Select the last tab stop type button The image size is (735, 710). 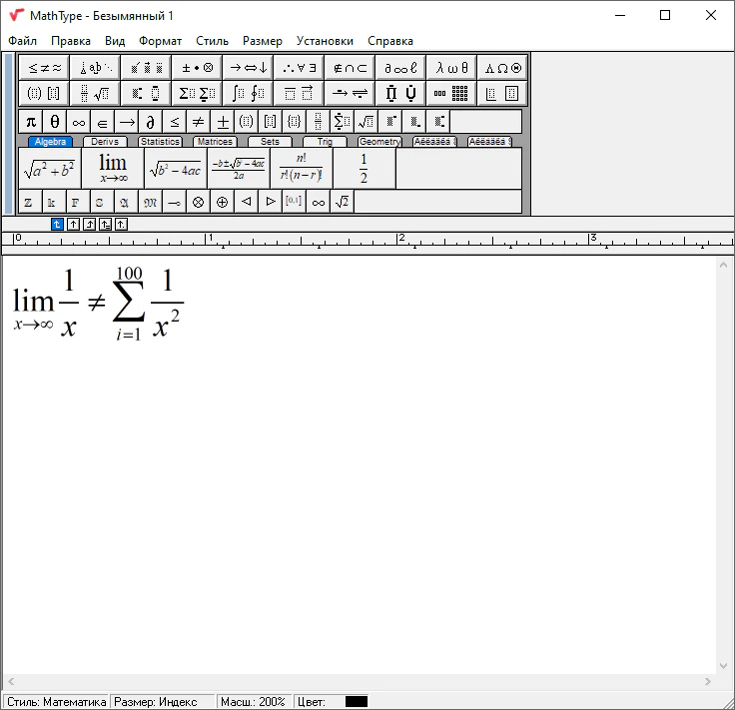coord(121,225)
